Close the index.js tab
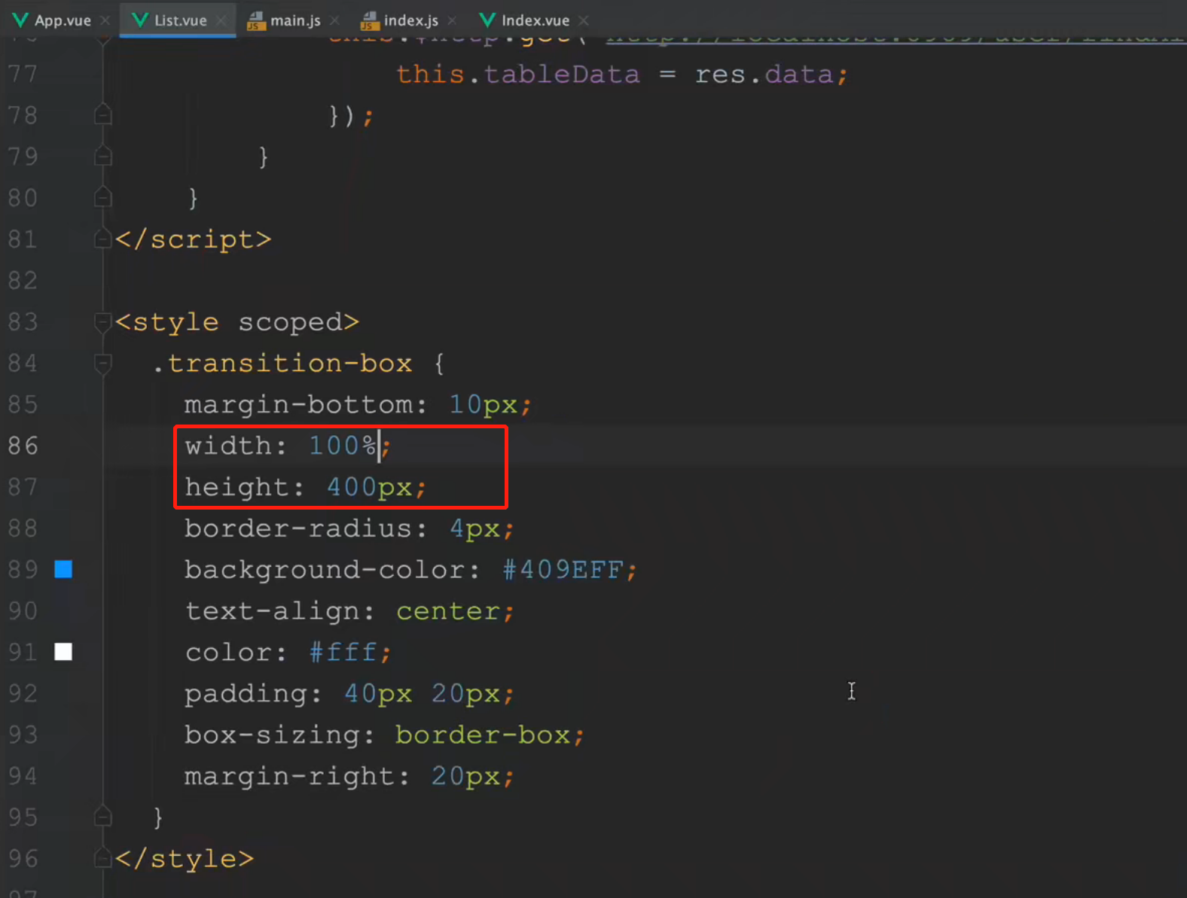The image size is (1187, 898). [x=452, y=20]
